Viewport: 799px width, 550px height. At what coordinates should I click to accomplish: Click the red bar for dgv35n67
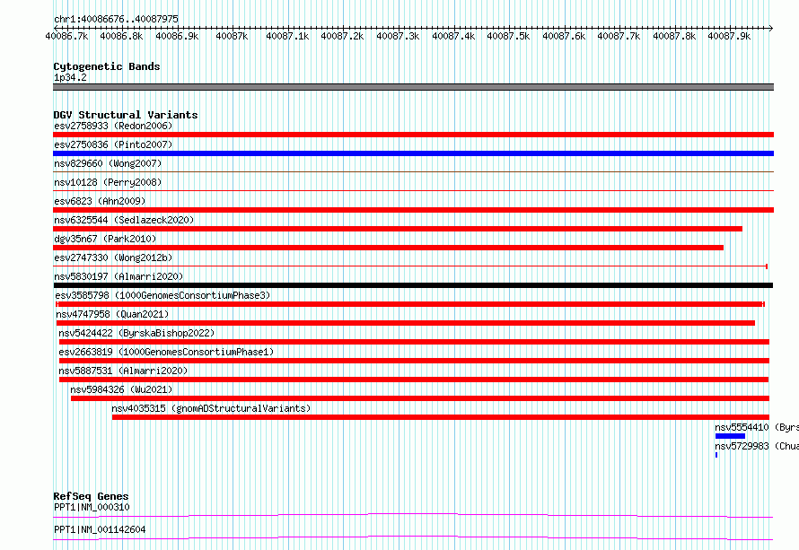pyautogui.click(x=389, y=248)
